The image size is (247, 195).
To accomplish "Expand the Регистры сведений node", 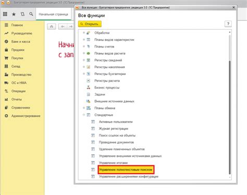I will (84, 60).
